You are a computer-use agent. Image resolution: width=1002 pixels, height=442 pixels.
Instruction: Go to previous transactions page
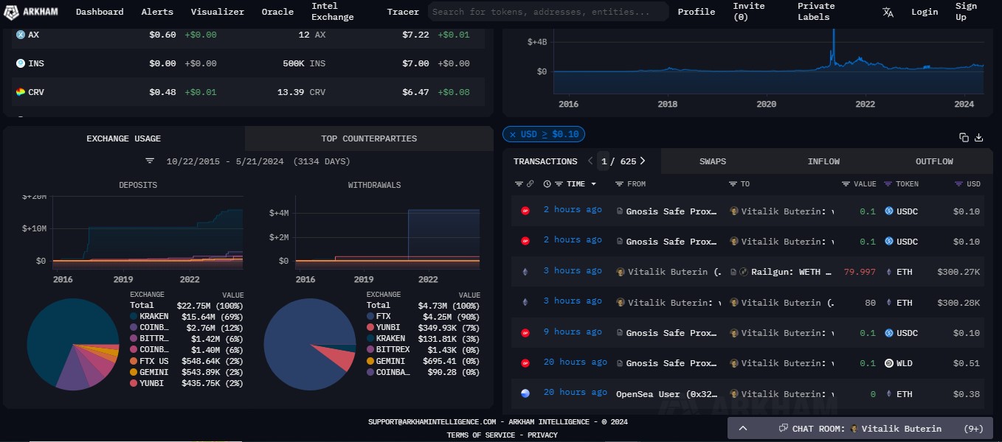tap(590, 161)
